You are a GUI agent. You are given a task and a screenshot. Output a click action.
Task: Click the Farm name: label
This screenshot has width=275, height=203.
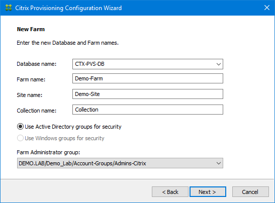31,79
